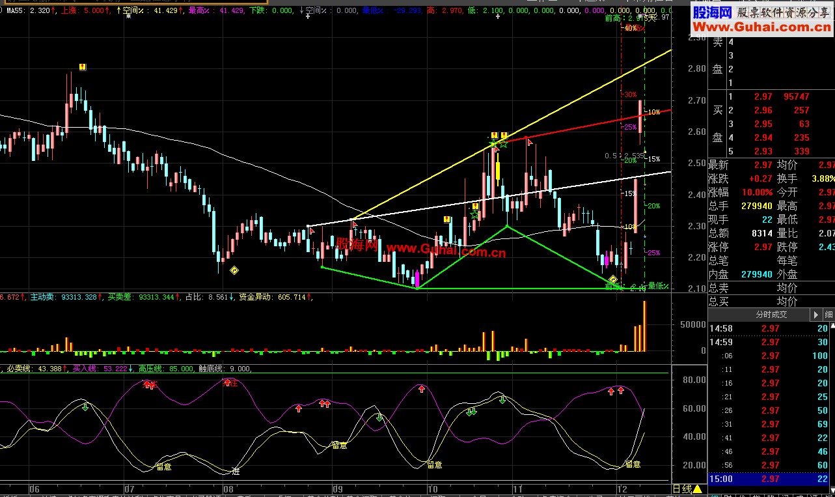Image resolution: width=835 pixels, height=497 pixels.
Task: Click the yellow diamond marker at the December low
Action: pyautogui.click(x=612, y=280)
